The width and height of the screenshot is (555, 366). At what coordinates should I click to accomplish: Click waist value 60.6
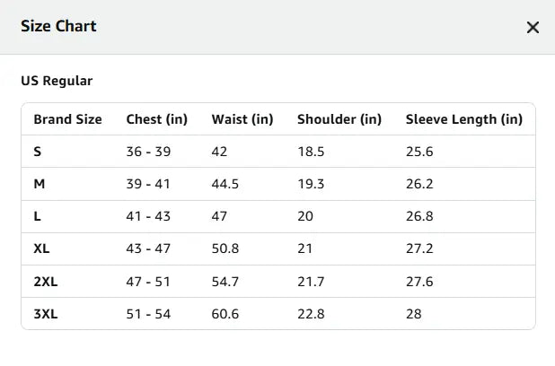coord(225,314)
